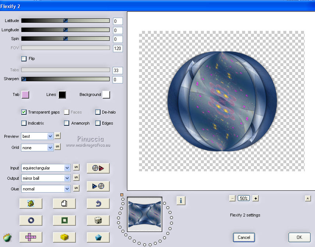Screen dimensions: 315x247
Task: Click the FOV slider track
Action: click(66, 48)
